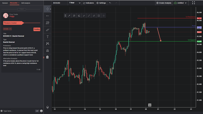203x114 pixels.
Task: Click the Peggy username link
Action: [12, 16]
